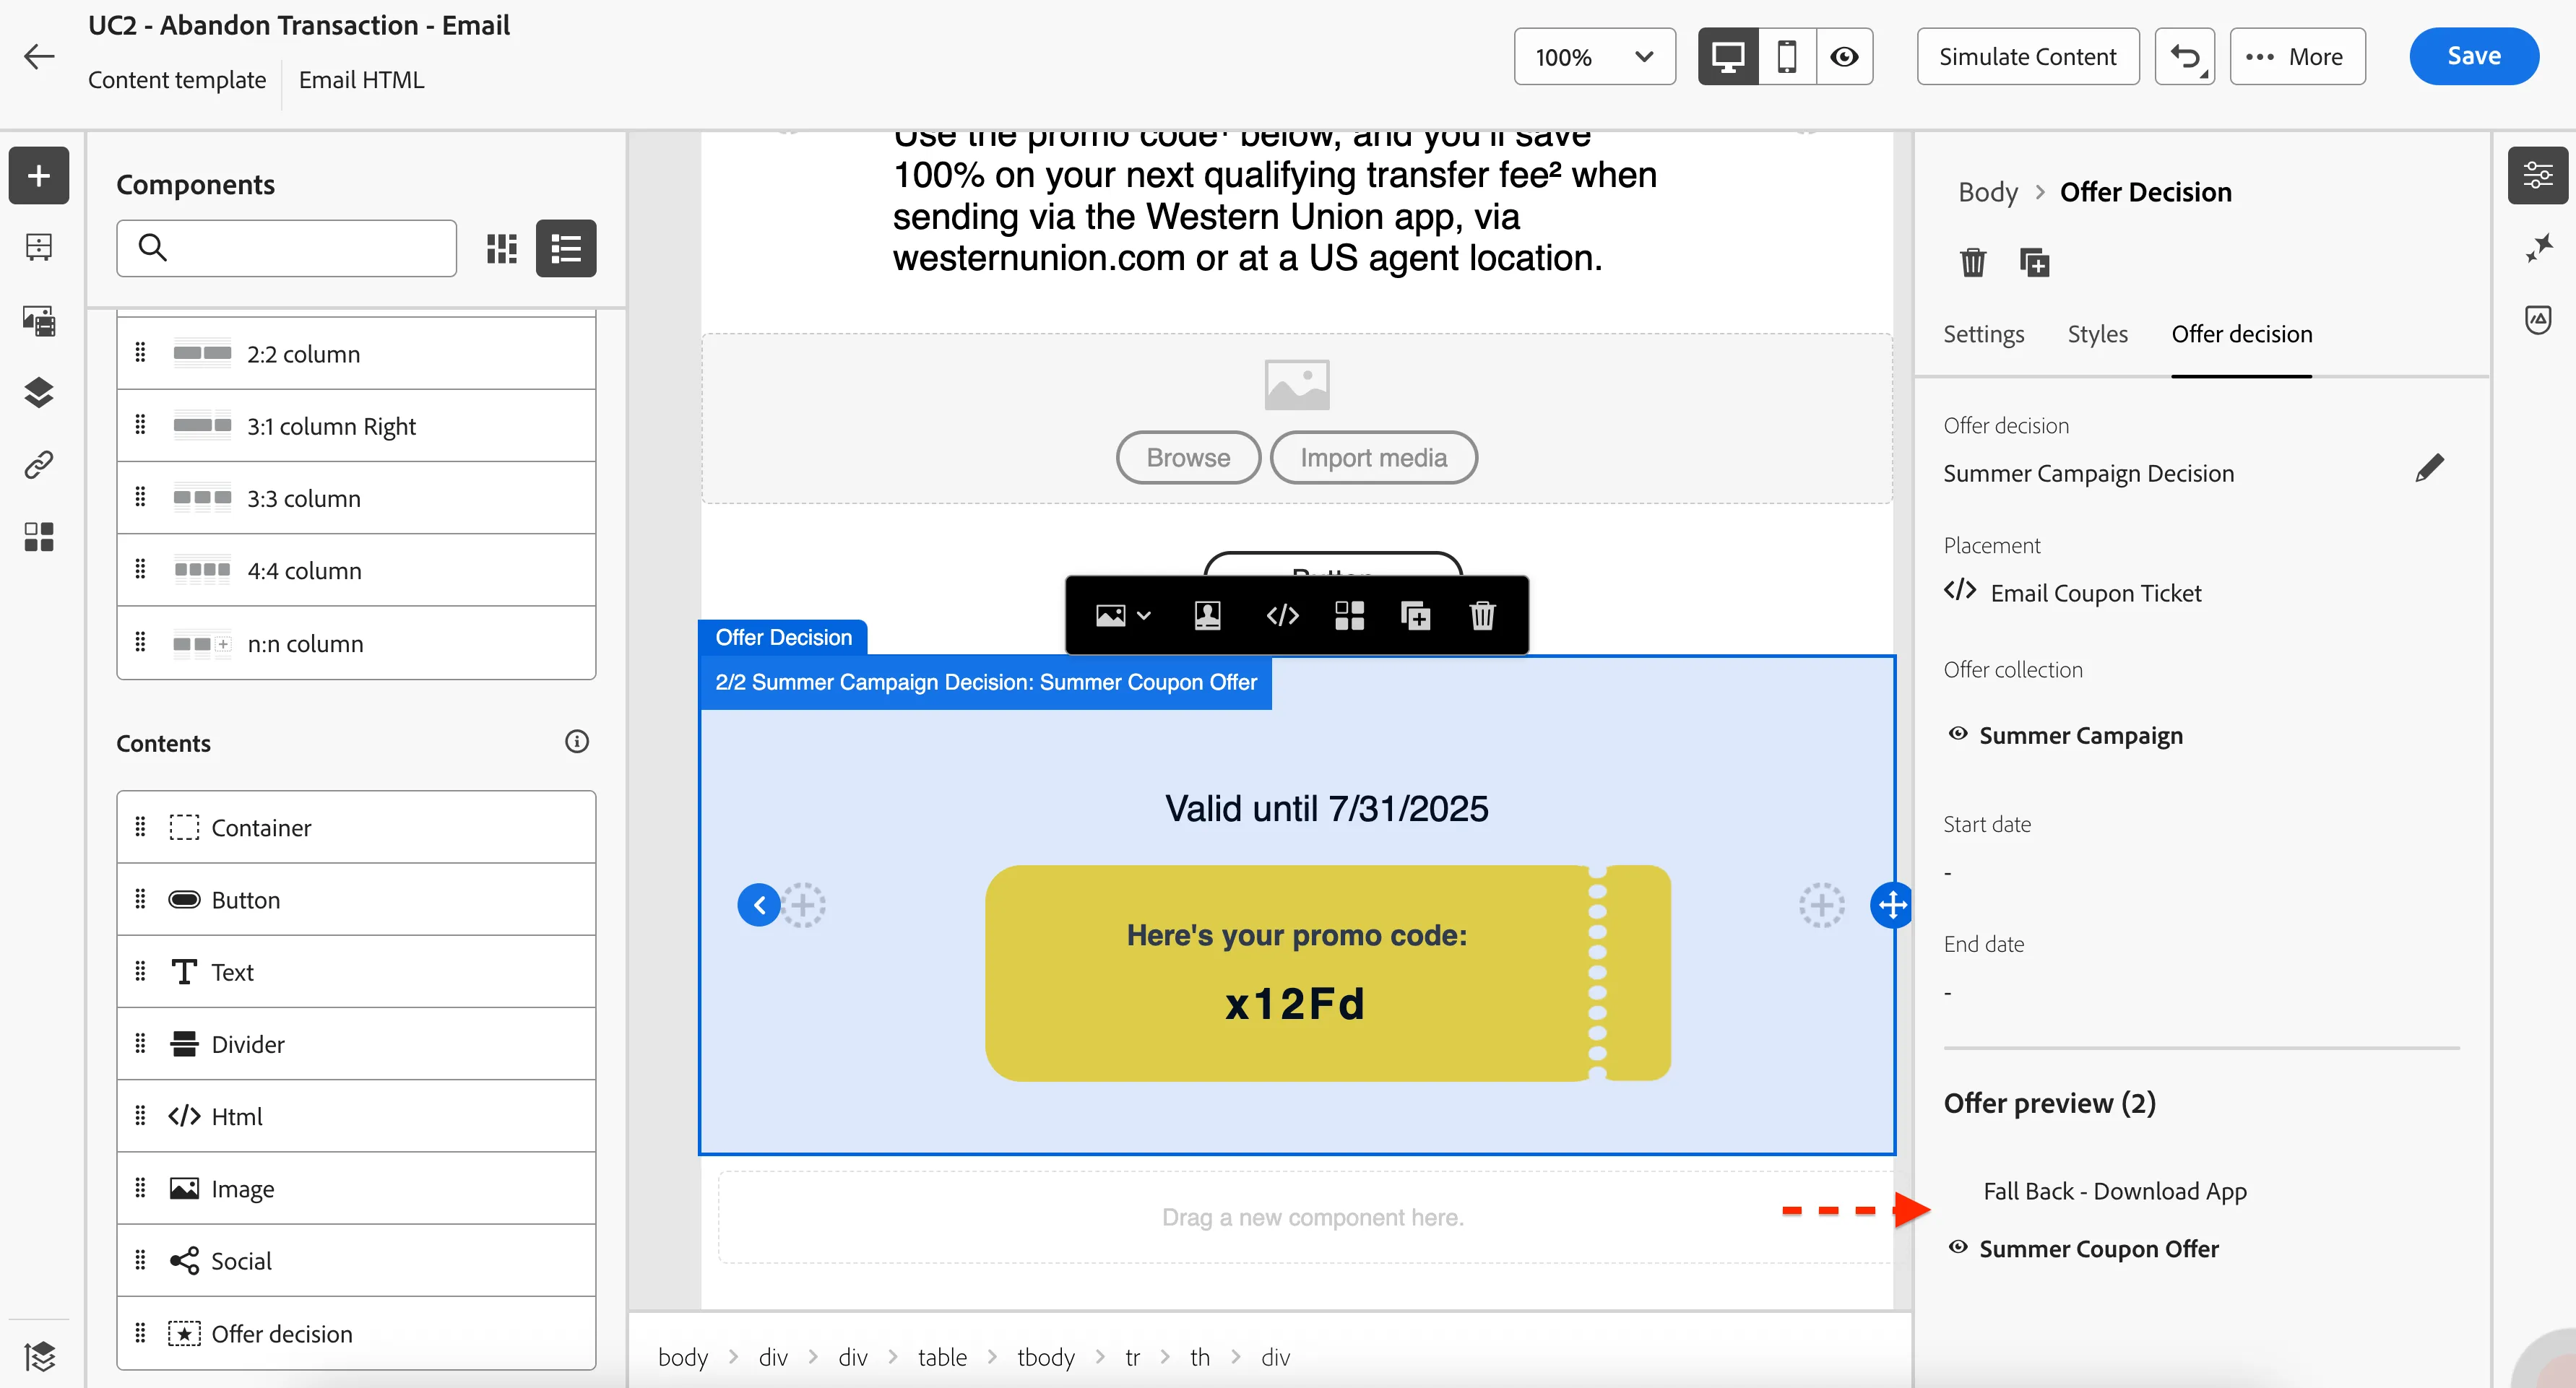The image size is (2576, 1388).
Task: Edit Summer Campaign Decision with pencil
Action: point(2429,468)
